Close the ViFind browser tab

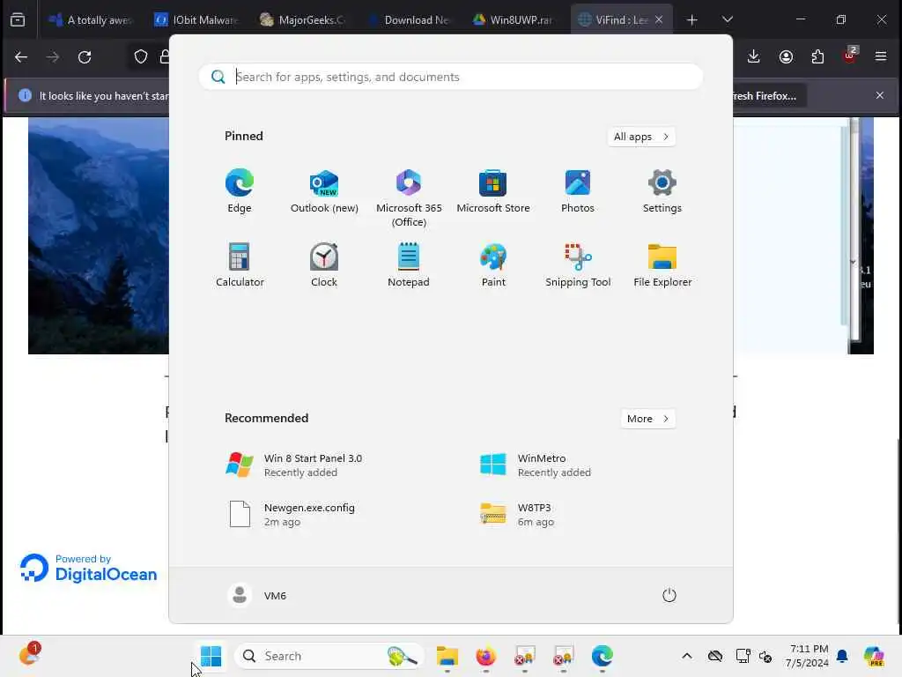point(659,19)
